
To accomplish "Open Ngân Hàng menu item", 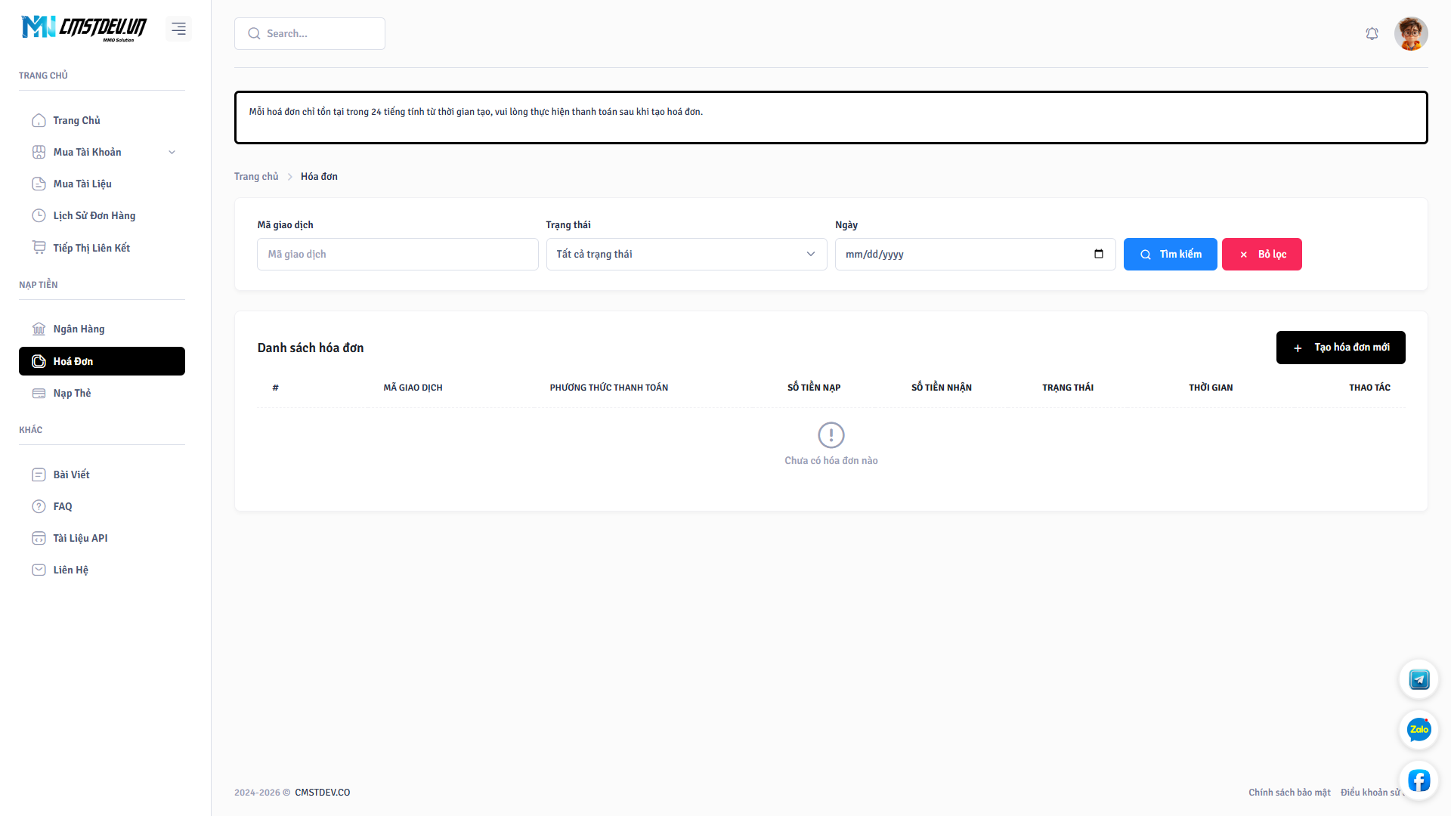I will click(x=79, y=329).
